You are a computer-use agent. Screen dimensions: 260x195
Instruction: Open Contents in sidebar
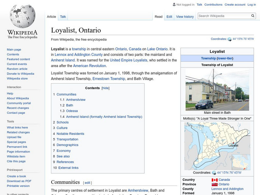pyautogui.click(x=13, y=54)
